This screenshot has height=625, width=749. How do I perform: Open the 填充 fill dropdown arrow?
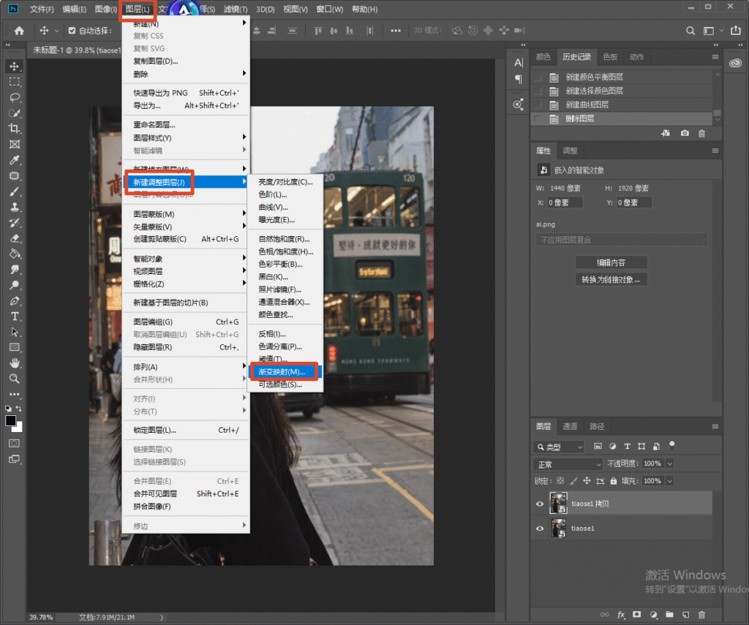pos(670,481)
